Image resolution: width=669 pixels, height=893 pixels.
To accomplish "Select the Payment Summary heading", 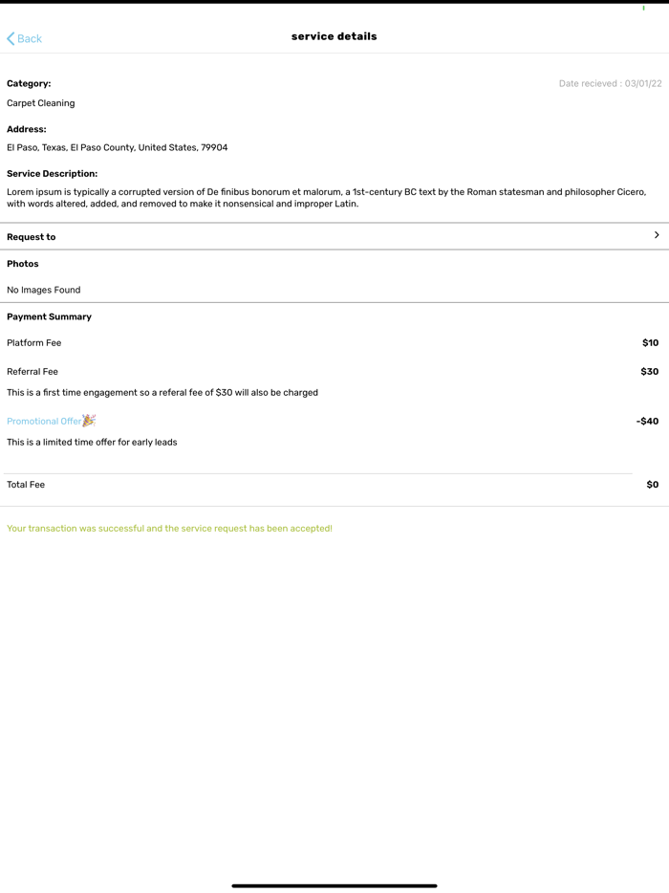I will coord(49,316).
